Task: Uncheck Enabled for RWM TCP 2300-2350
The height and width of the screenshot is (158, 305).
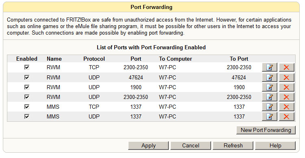Action: click(x=27, y=67)
